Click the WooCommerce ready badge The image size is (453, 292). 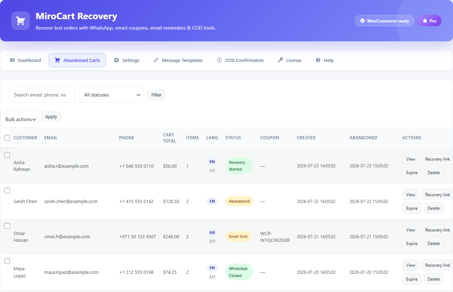(384, 21)
